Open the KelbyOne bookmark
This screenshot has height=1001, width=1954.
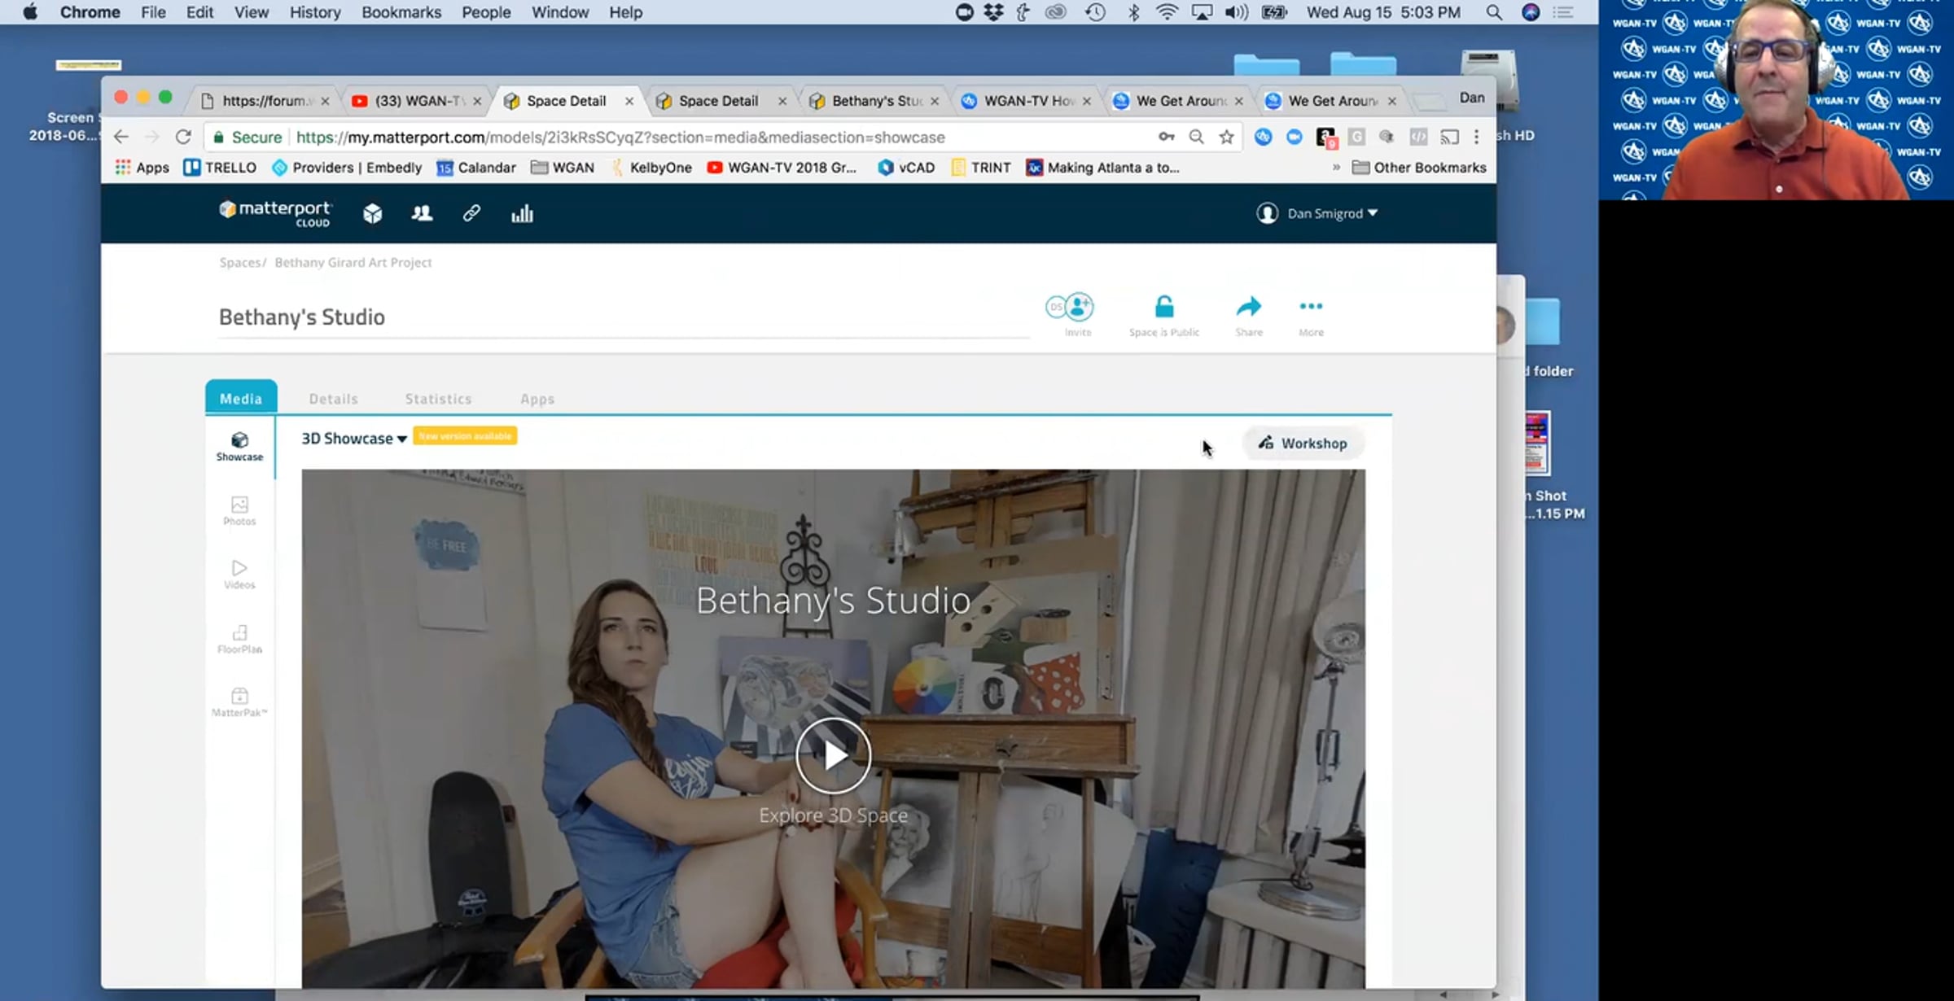point(651,168)
